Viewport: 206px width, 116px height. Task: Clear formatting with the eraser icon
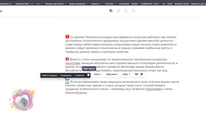point(141,74)
